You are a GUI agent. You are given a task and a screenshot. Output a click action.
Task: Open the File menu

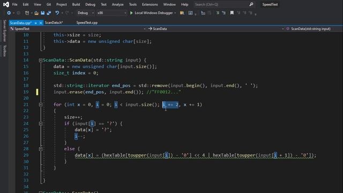coord(14,4)
